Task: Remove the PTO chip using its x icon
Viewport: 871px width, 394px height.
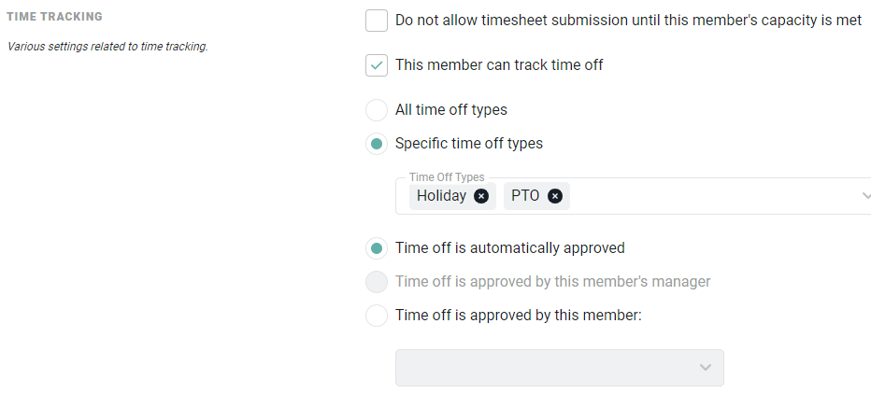Action: (x=554, y=196)
